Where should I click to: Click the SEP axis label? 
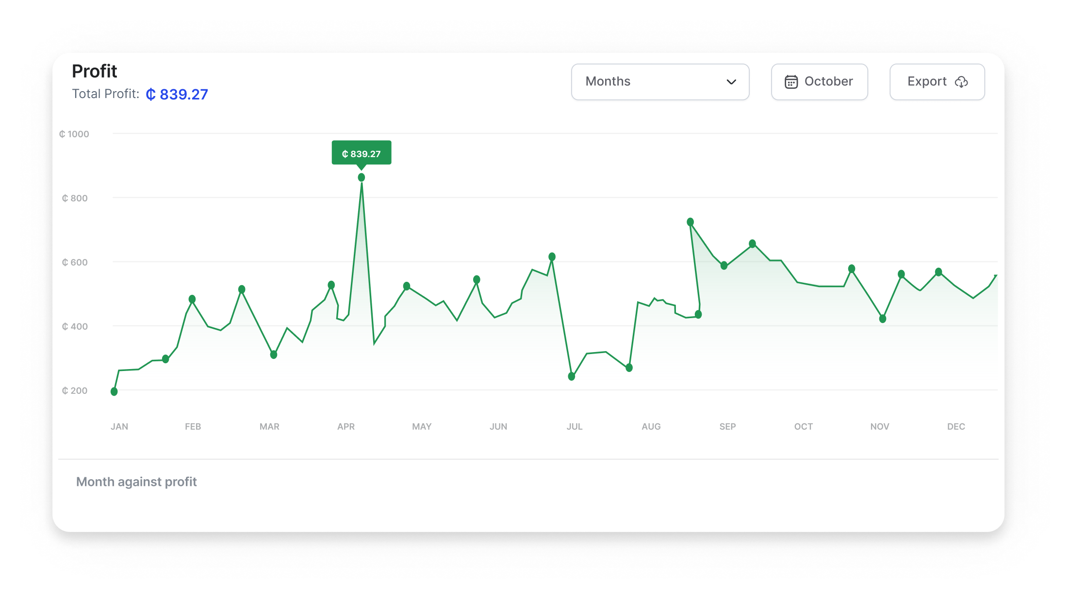pos(727,426)
